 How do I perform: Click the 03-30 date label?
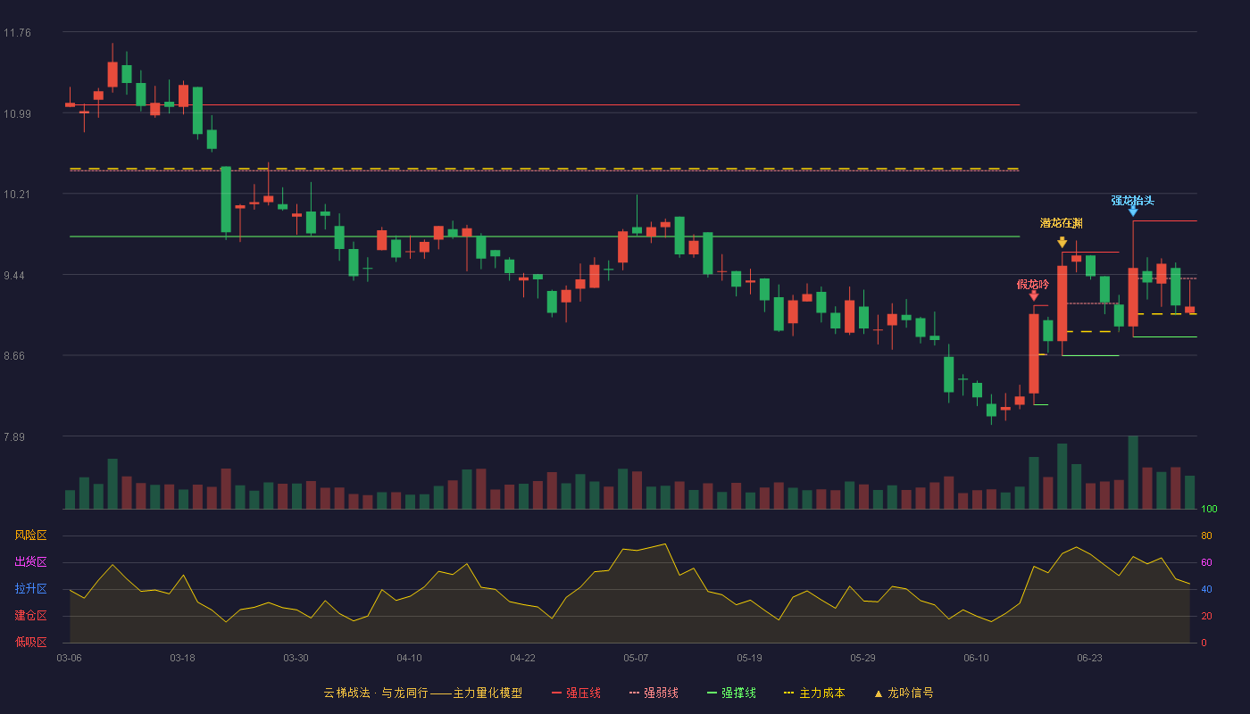coord(296,658)
